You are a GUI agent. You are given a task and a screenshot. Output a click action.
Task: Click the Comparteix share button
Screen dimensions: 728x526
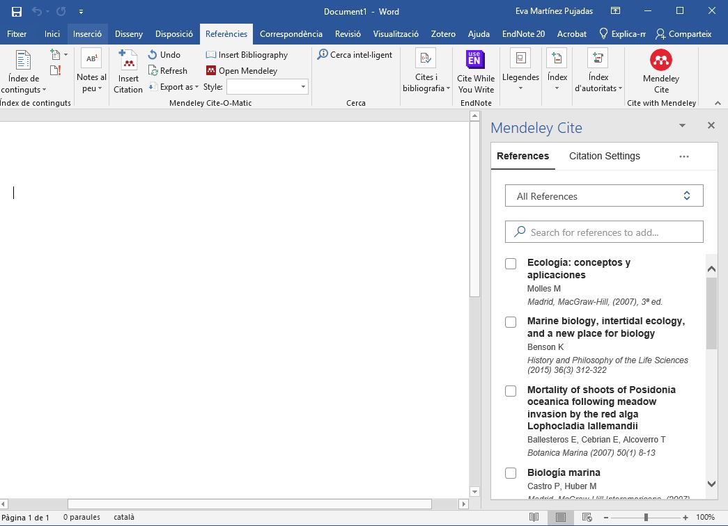(683, 34)
